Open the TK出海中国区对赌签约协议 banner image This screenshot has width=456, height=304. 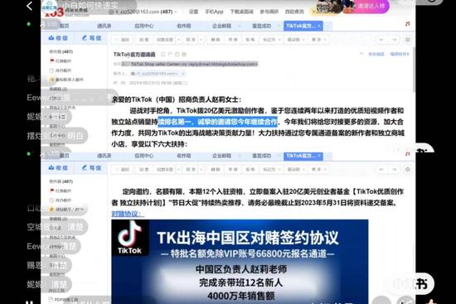click(240, 262)
